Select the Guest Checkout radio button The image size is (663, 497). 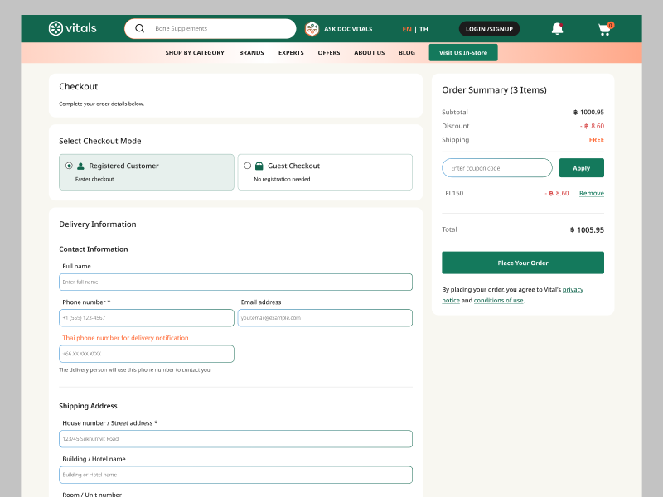pyautogui.click(x=247, y=166)
